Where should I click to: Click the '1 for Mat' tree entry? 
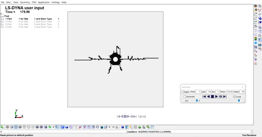pyautogui.click(x=23, y=19)
